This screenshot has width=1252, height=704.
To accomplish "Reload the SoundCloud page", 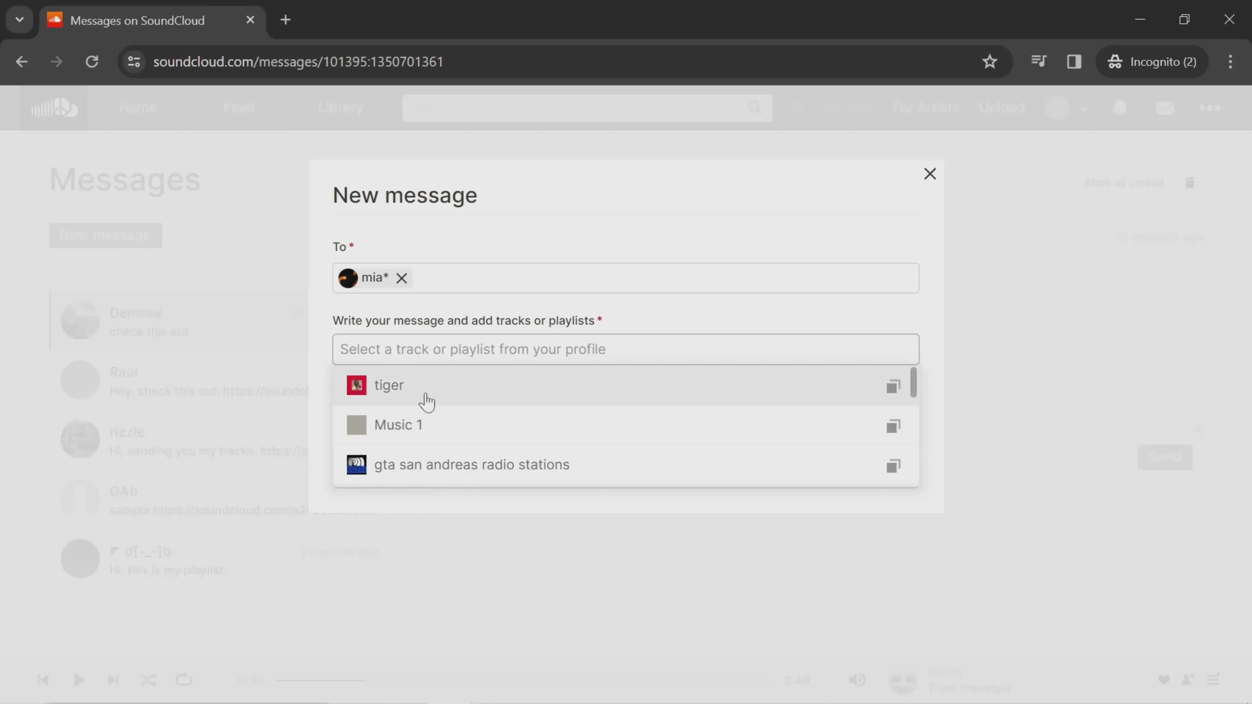I will [x=92, y=62].
